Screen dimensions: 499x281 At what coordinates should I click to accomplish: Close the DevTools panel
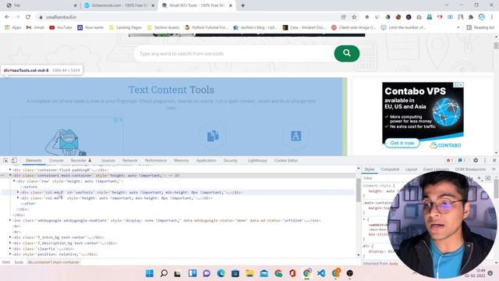click(494, 160)
